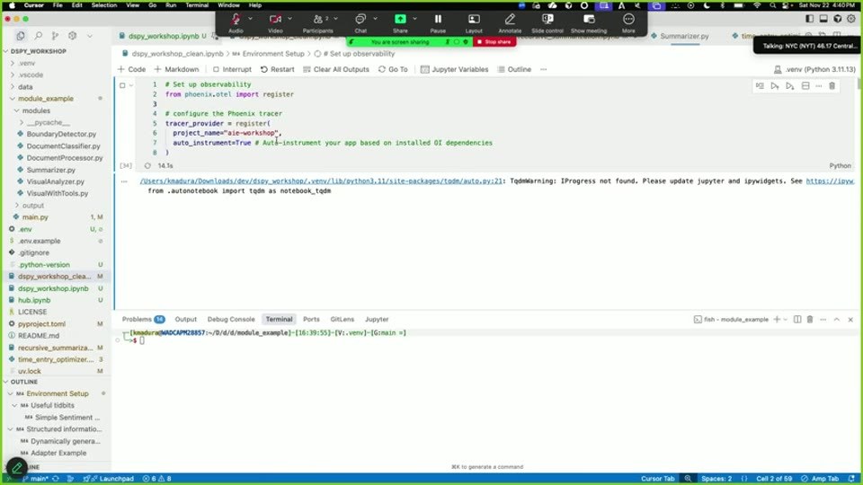Stop sharing with the Stop share button

coord(494,42)
